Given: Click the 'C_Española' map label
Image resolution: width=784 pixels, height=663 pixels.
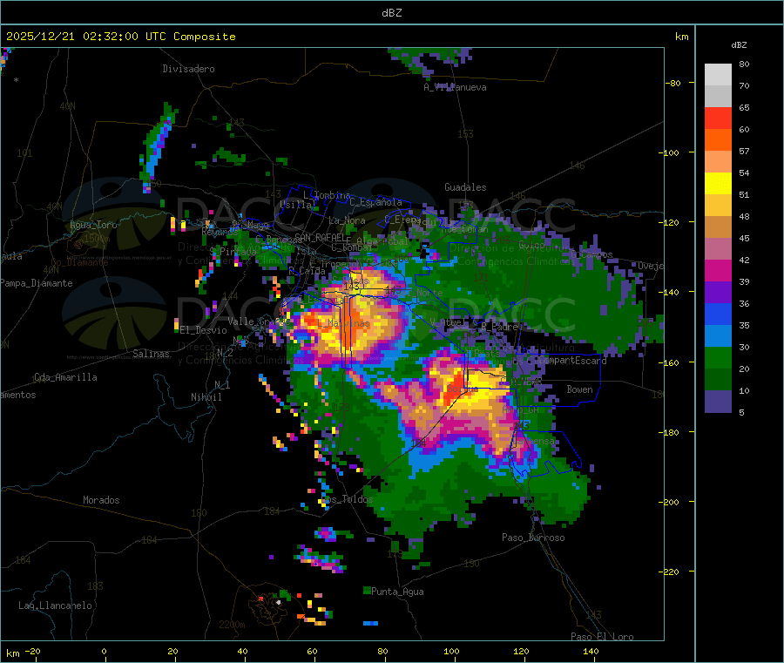Looking at the screenshot, I should click(375, 202).
